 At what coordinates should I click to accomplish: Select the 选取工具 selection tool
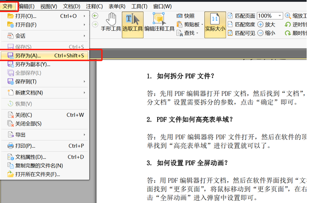tap(133, 25)
